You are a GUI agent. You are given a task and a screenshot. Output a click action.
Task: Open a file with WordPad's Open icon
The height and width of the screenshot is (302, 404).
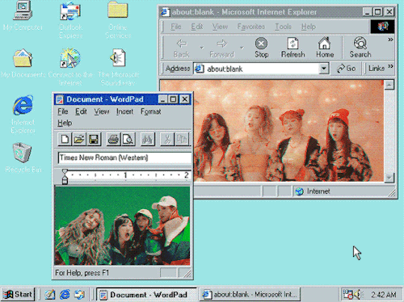coord(79,139)
